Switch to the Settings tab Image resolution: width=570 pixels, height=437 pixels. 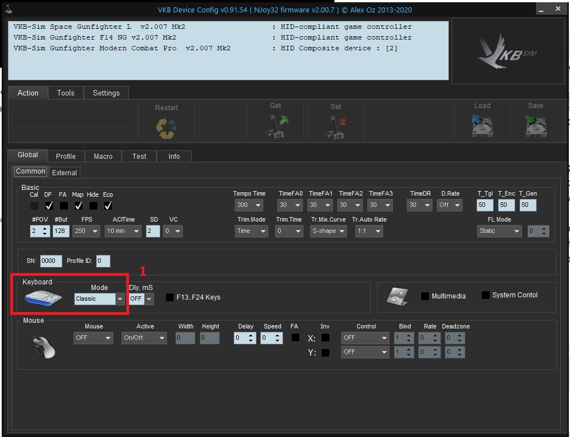(x=106, y=93)
